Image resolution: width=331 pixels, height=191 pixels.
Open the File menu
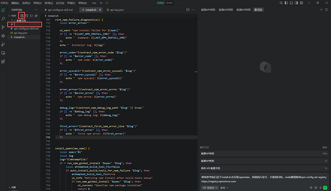click(4, 3)
